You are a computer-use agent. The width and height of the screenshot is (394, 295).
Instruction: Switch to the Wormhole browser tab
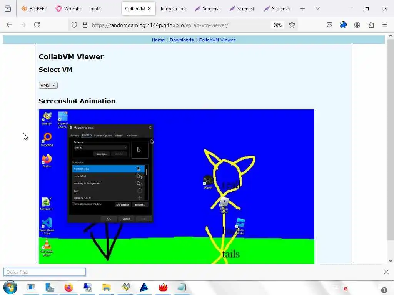(x=69, y=8)
